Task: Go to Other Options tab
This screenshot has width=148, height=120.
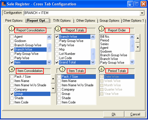Action: [86, 21]
